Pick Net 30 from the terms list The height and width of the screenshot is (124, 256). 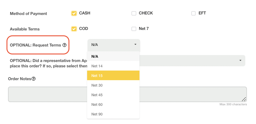point(97,85)
